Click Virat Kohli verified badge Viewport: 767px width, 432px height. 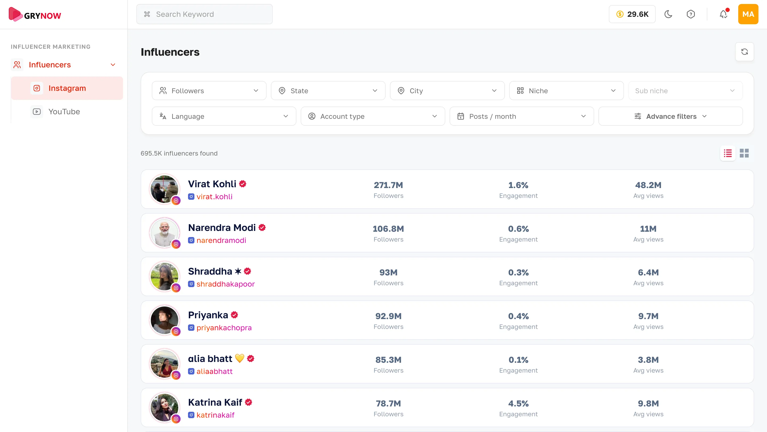(x=243, y=184)
